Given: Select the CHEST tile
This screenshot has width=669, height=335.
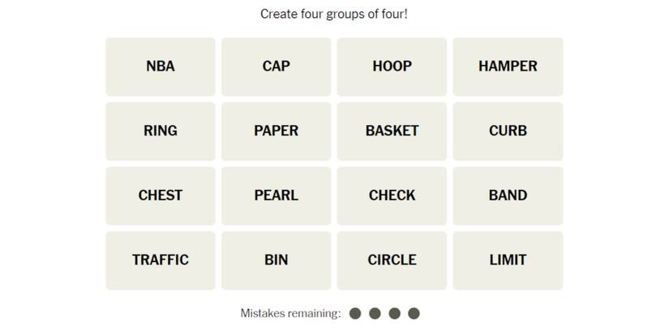Looking at the screenshot, I should (160, 195).
